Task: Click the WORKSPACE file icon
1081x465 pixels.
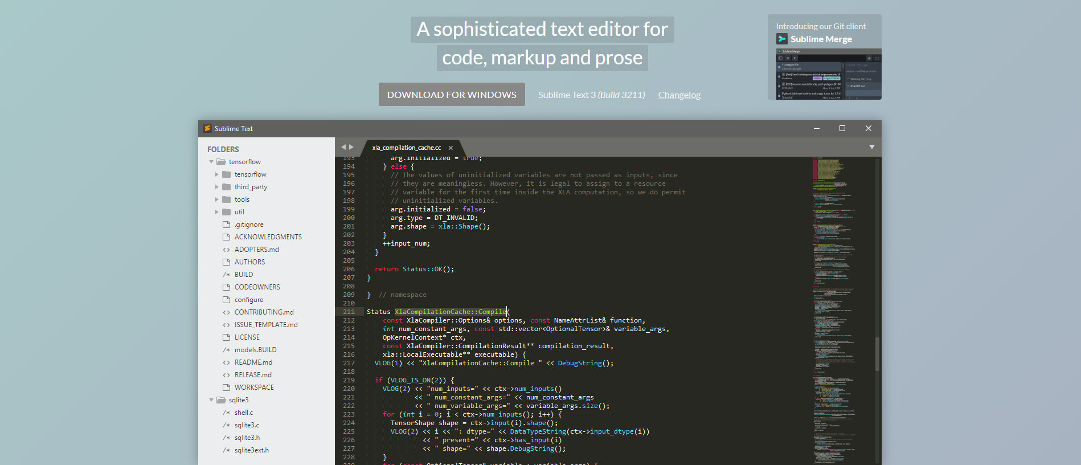Action: click(x=226, y=387)
